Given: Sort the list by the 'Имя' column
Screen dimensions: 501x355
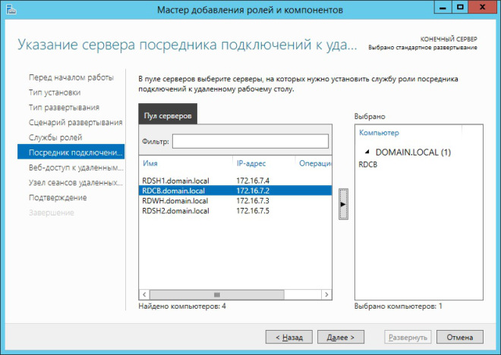Looking at the screenshot, I should tap(185, 163).
